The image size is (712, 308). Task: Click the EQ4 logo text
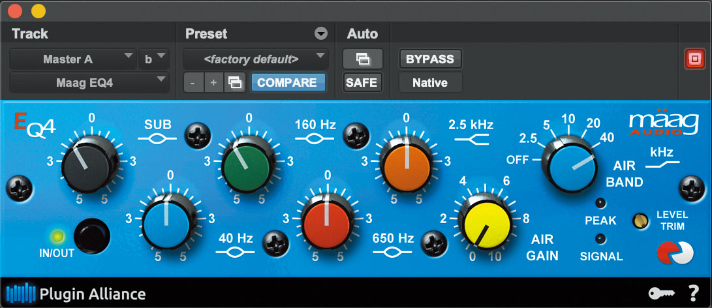pos(35,125)
